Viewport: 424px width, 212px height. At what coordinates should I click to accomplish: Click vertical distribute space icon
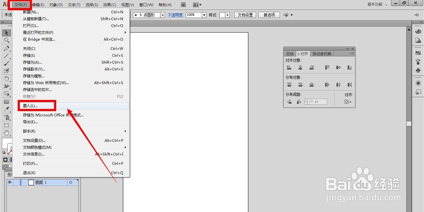[x=289, y=102]
